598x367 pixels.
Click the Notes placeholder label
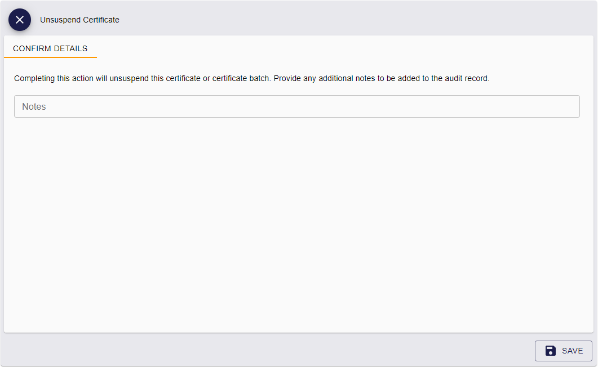tap(34, 106)
